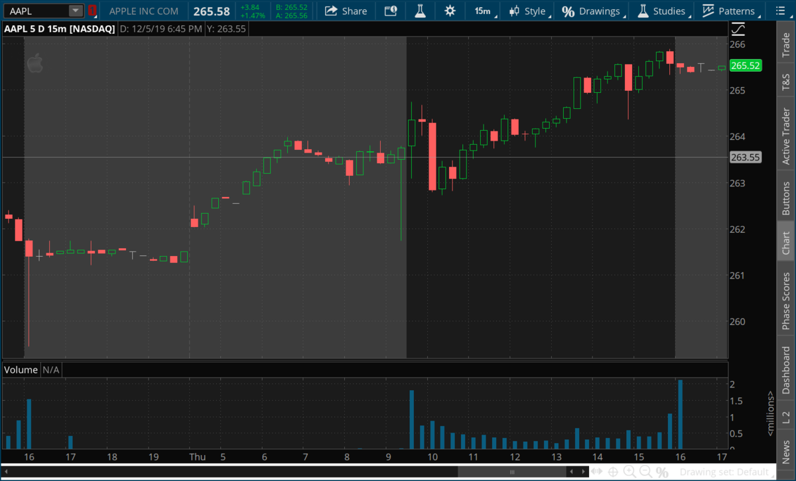Open the Style menu
Image resolution: width=796 pixels, height=481 pixels.
528,11
